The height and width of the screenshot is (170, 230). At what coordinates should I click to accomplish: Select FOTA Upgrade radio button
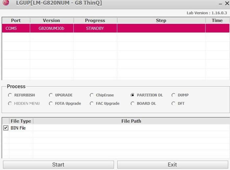tap(51, 103)
